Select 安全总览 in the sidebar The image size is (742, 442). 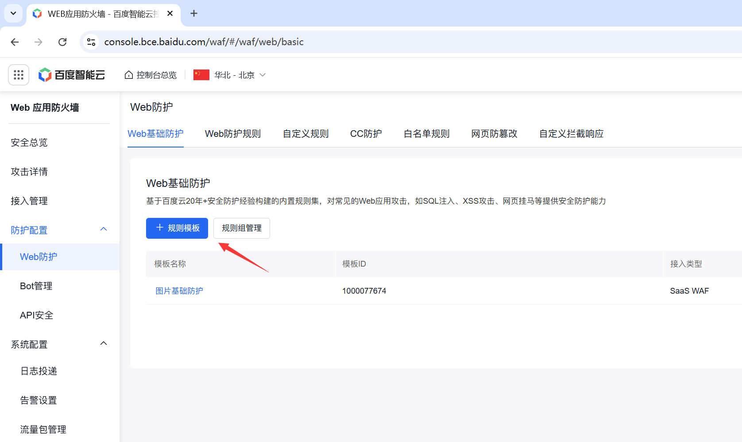coord(29,142)
